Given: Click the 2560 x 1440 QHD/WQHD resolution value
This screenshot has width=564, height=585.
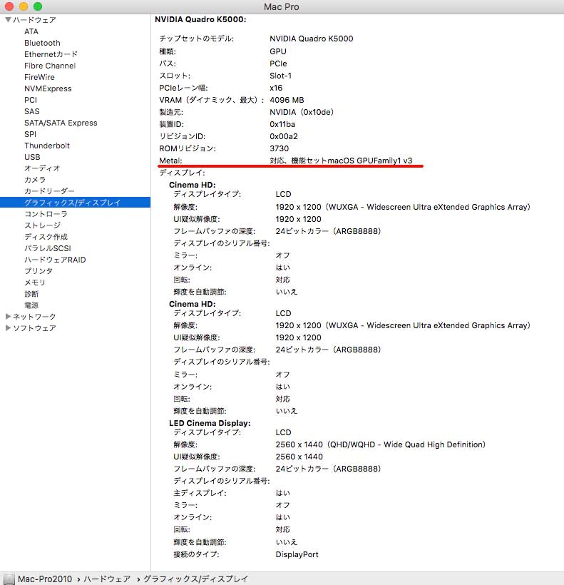Looking at the screenshot, I should (380, 444).
